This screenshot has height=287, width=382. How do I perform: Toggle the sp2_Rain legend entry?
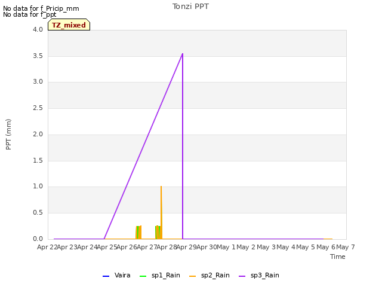point(210,275)
